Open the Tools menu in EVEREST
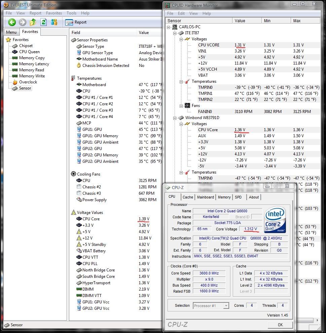 [x=71, y=13]
